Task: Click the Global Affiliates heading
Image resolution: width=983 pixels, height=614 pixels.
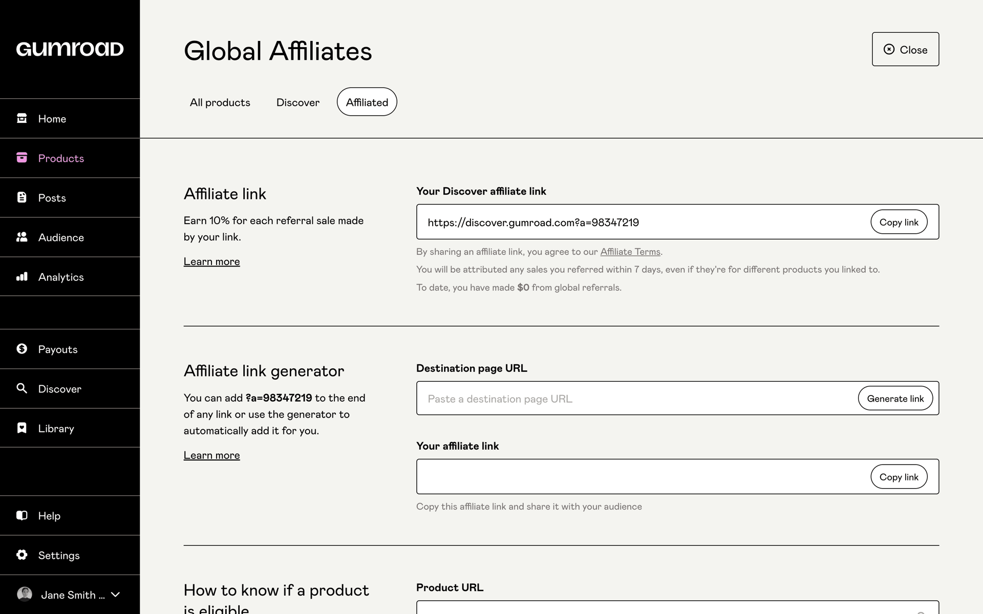Action: (x=277, y=51)
